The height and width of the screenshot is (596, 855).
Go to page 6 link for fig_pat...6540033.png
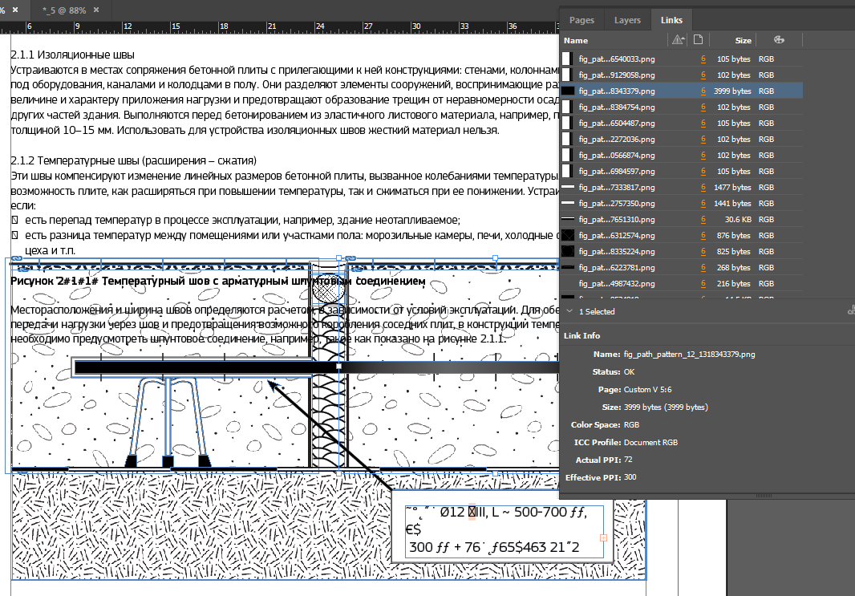(x=703, y=59)
